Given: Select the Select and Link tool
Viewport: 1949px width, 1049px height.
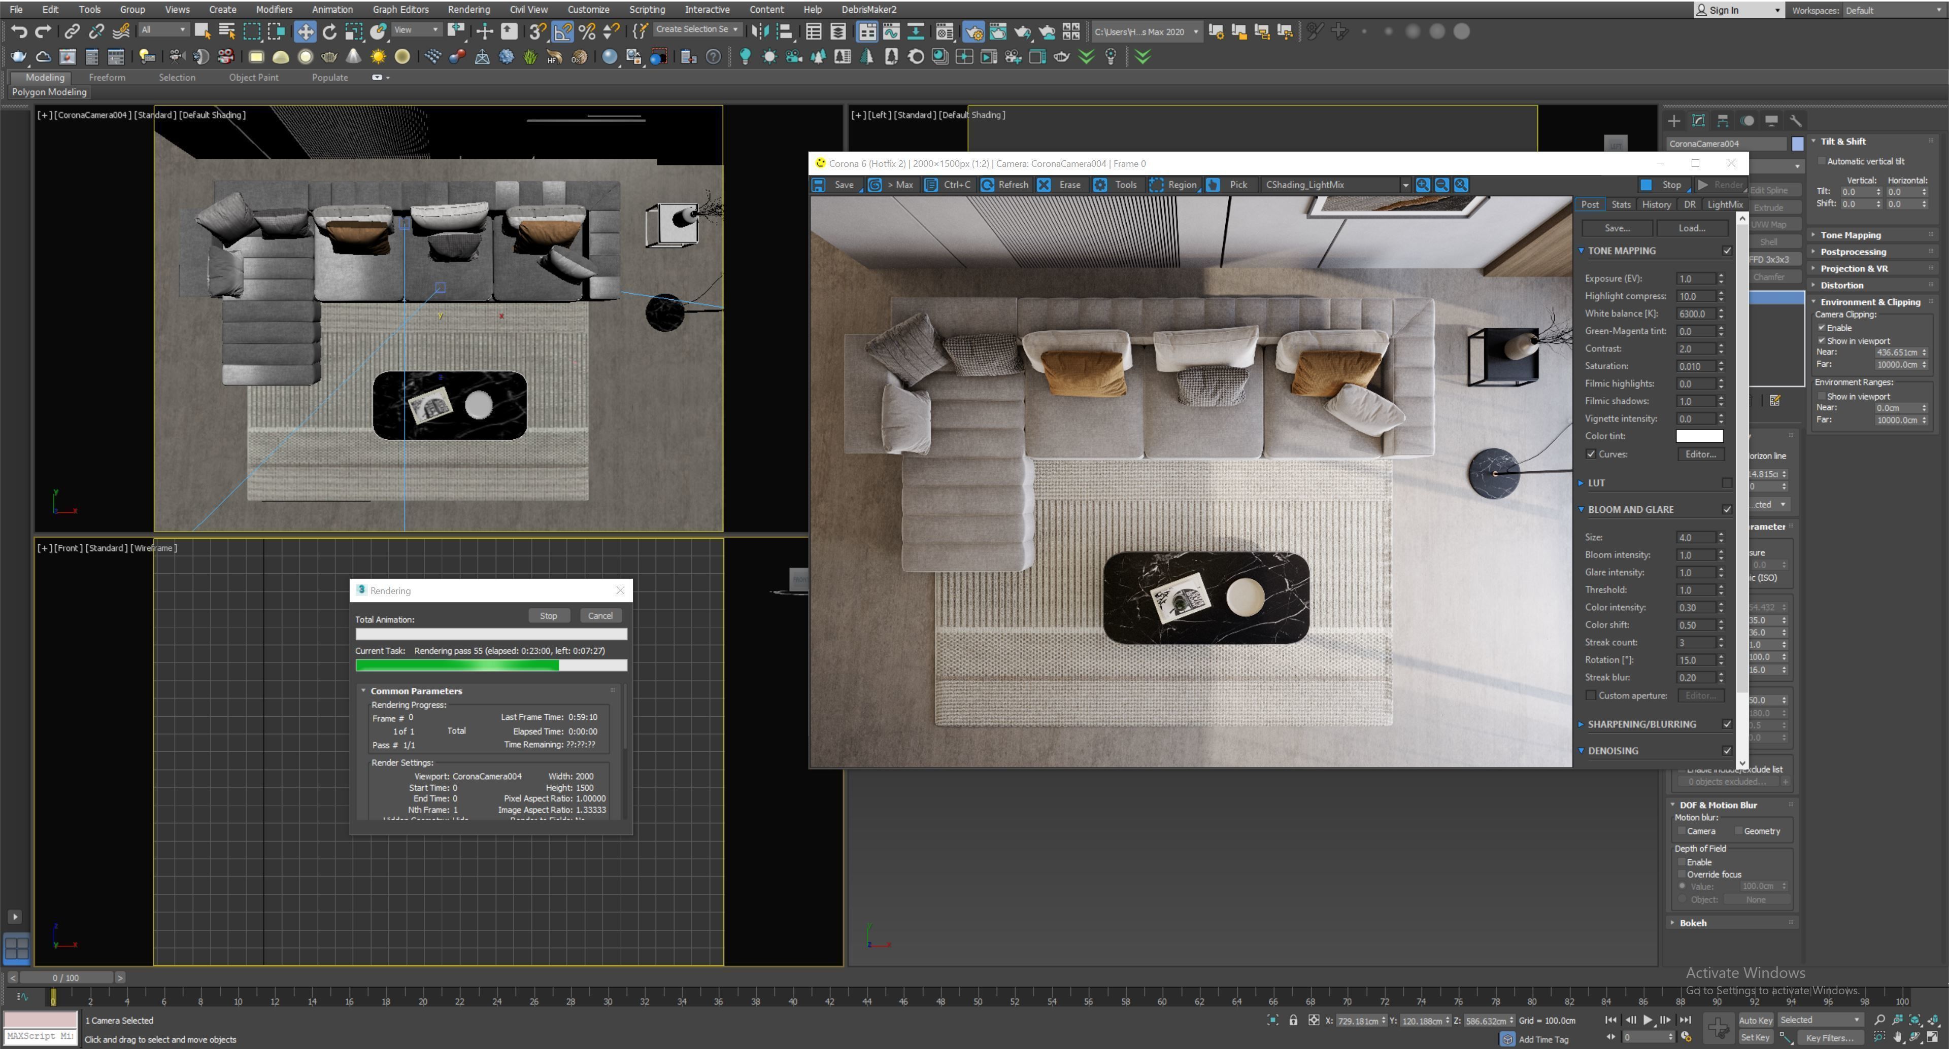Looking at the screenshot, I should (x=72, y=32).
